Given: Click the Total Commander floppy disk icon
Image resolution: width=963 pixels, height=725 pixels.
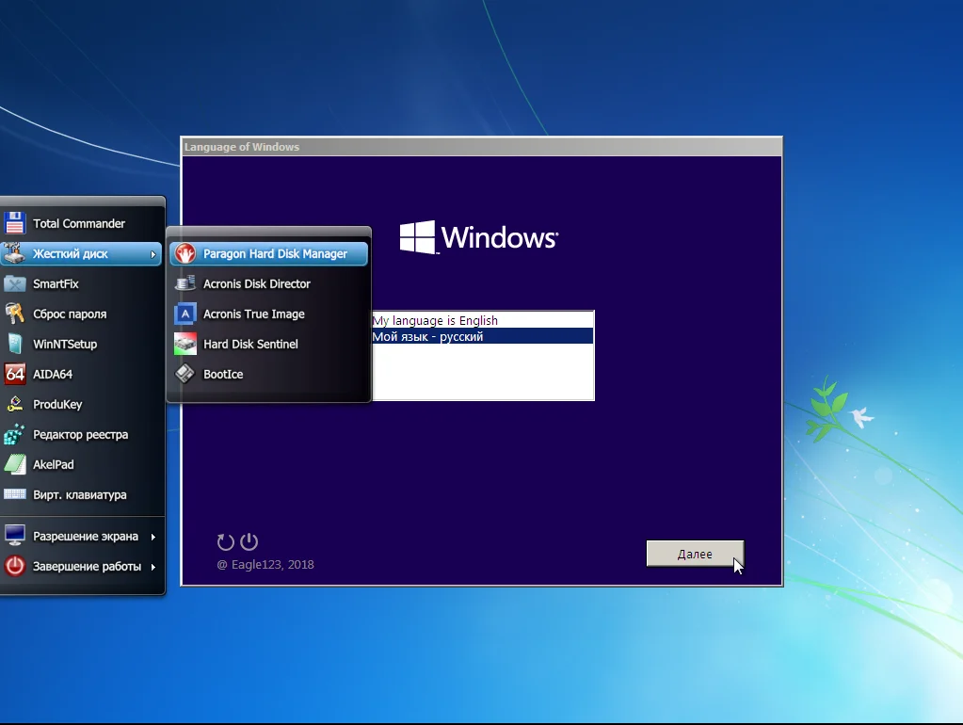Looking at the screenshot, I should pyautogui.click(x=14, y=223).
